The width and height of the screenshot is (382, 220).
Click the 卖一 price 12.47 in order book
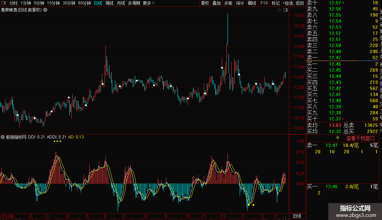point(335,58)
